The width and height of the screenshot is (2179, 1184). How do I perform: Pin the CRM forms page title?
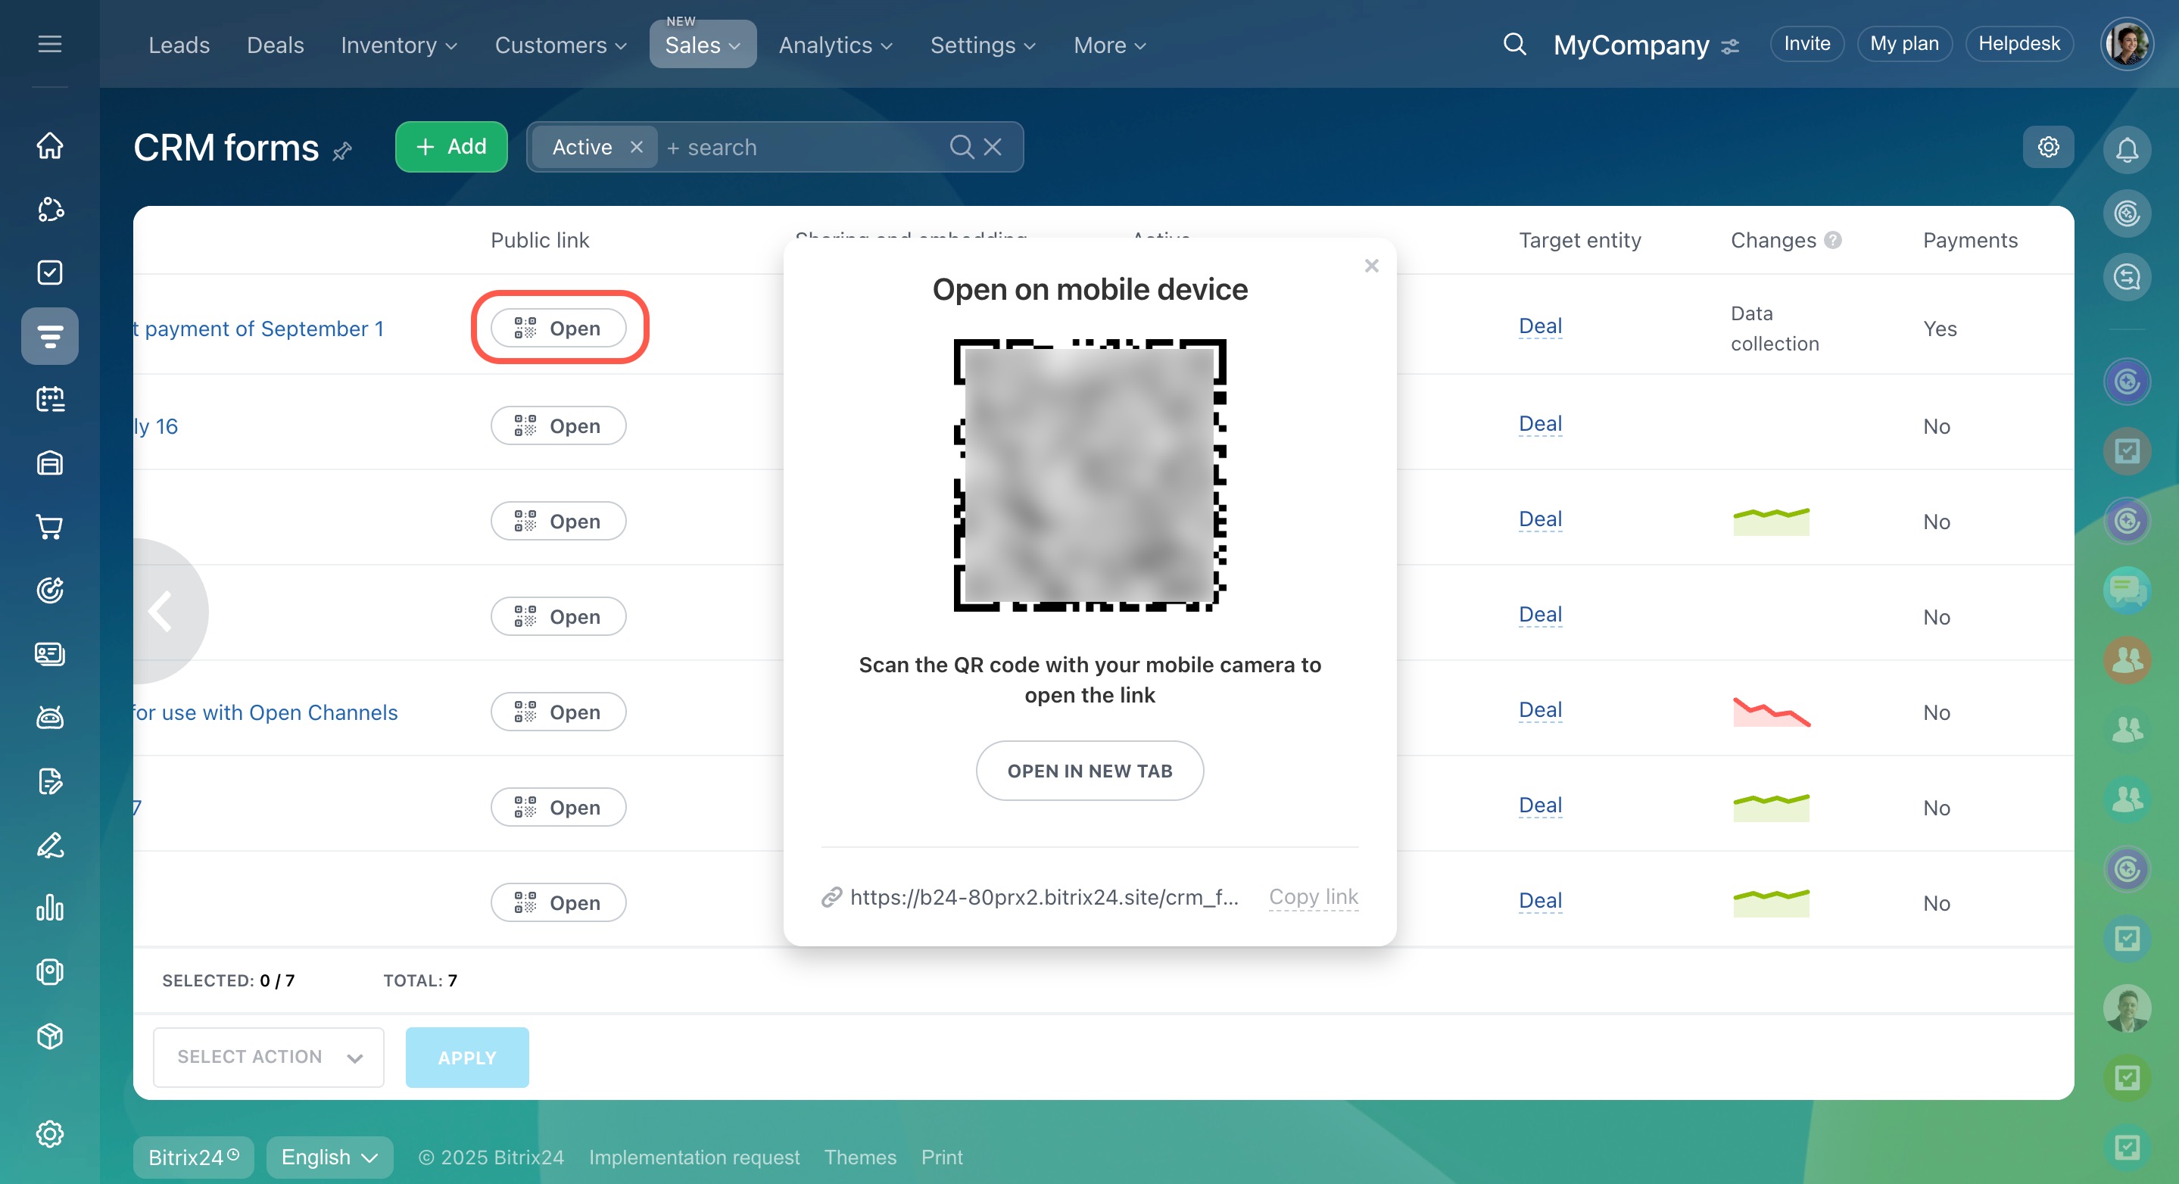pos(342,151)
